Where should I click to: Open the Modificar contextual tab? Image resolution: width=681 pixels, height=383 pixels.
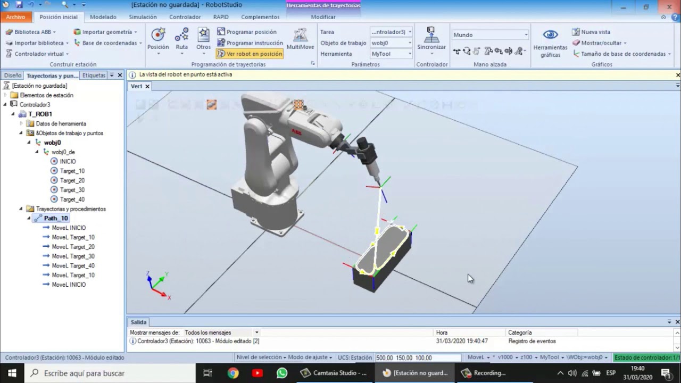tap(323, 17)
